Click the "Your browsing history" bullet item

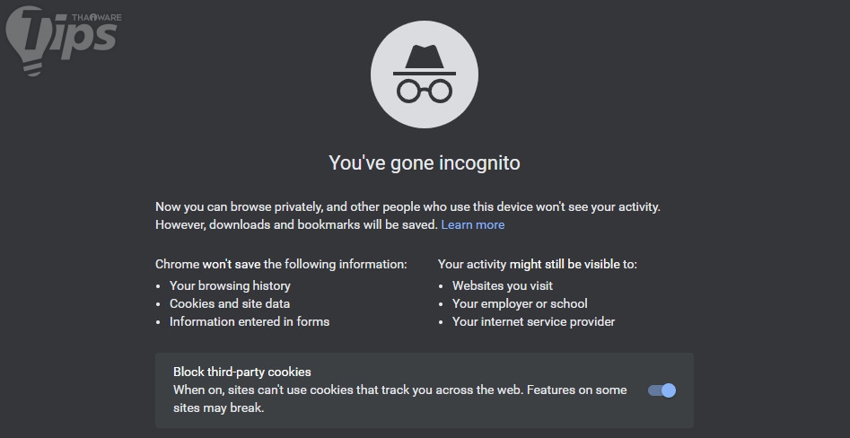click(x=230, y=285)
